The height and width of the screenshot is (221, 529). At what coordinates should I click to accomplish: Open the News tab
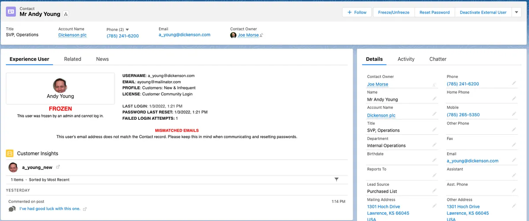tap(102, 59)
